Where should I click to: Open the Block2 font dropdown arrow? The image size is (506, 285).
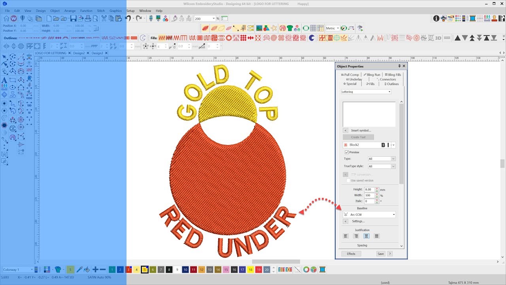pos(394,145)
